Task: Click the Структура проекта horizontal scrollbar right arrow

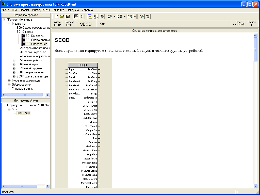Action: pyautogui.click(x=47, y=95)
